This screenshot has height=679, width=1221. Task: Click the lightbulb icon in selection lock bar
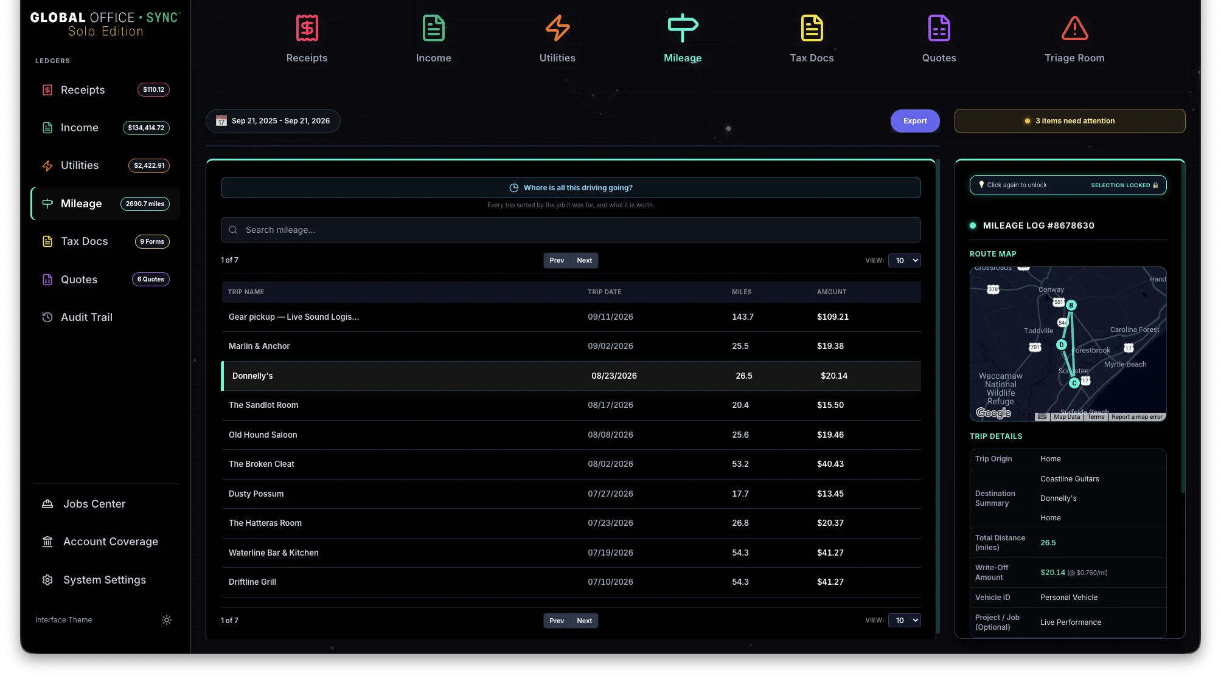click(x=981, y=185)
